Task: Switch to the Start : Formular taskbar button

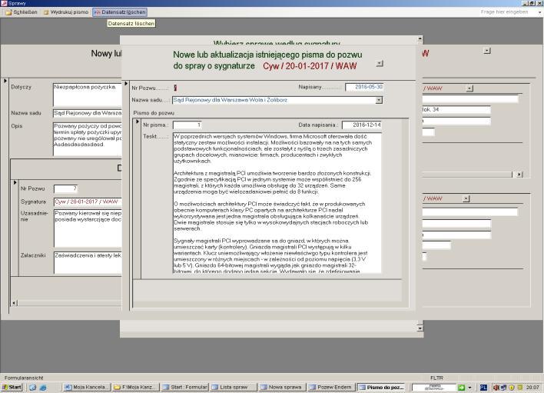Action: coord(185,387)
